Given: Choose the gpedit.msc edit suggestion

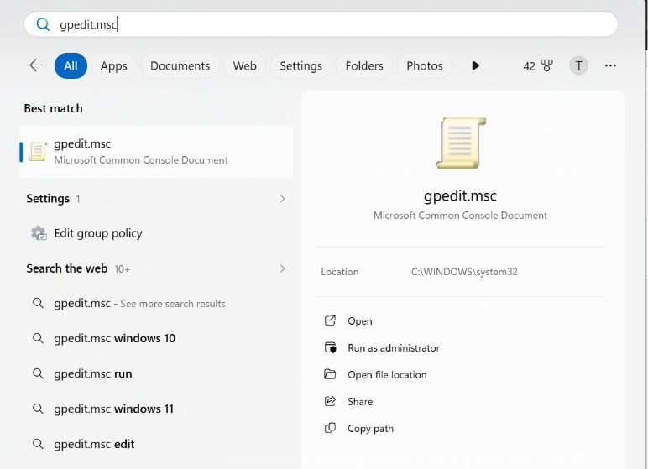Looking at the screenshot, I should coord(156,444).
